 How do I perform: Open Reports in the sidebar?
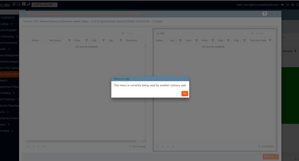3,81
